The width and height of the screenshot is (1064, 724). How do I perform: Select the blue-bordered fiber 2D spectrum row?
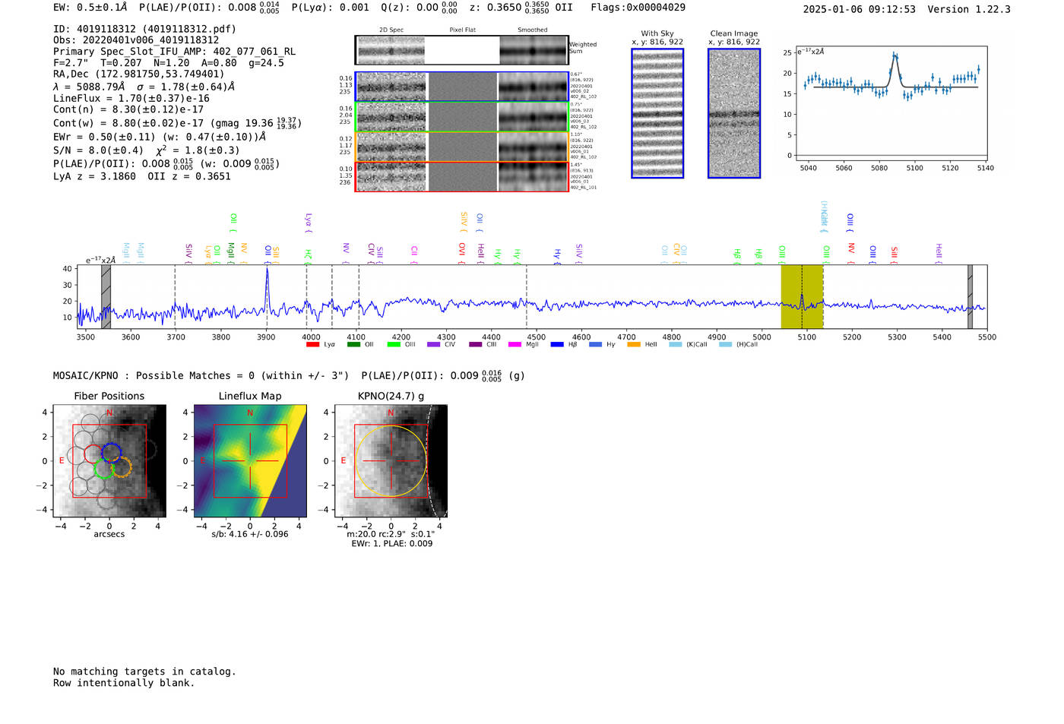click(x=461, y=87)
